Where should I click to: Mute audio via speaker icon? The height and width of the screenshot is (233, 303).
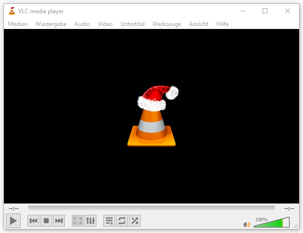(x=247, y=225)
